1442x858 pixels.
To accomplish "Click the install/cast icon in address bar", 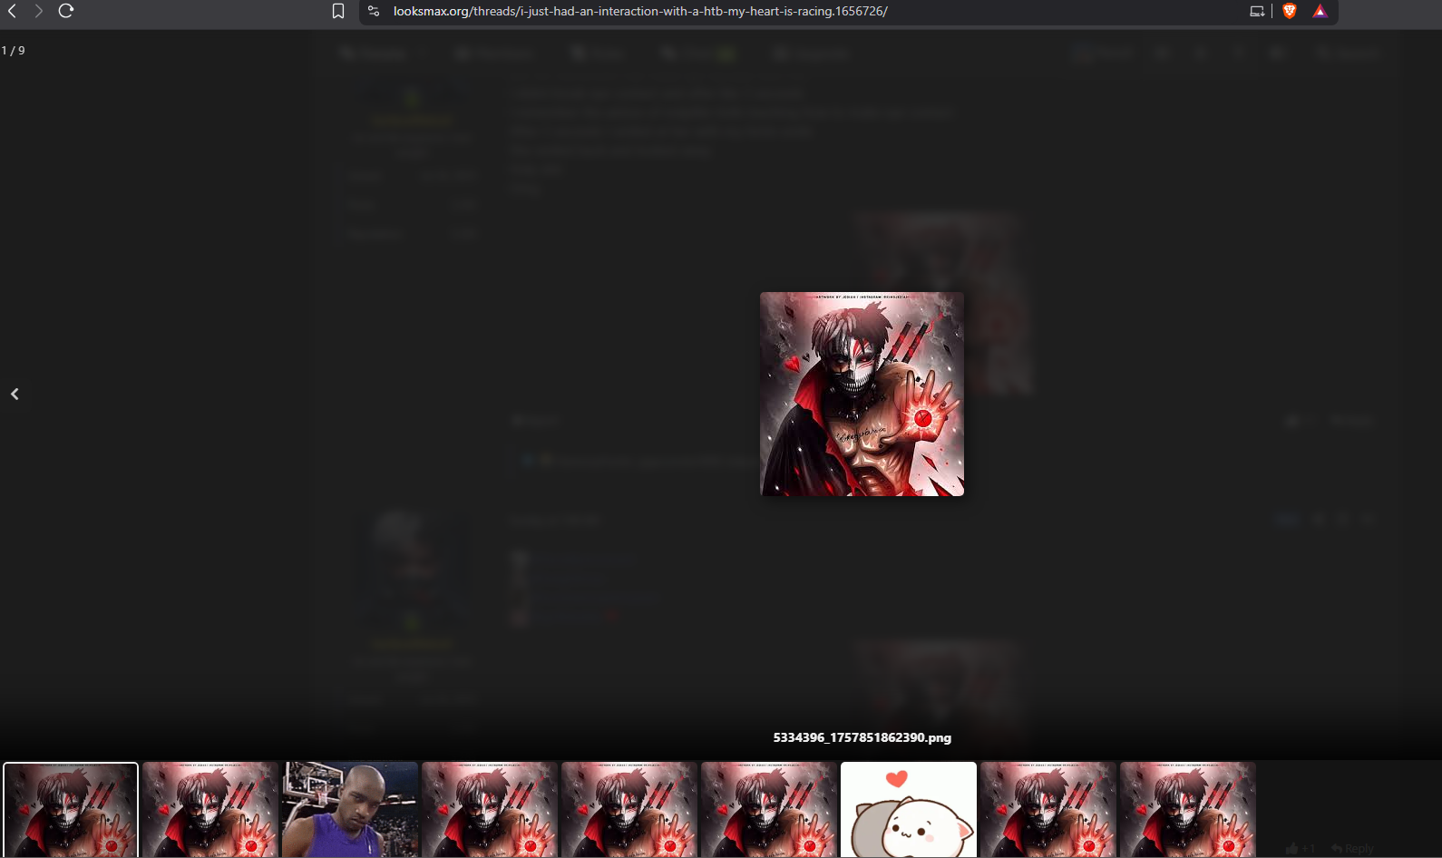I will pos(1257,11).
